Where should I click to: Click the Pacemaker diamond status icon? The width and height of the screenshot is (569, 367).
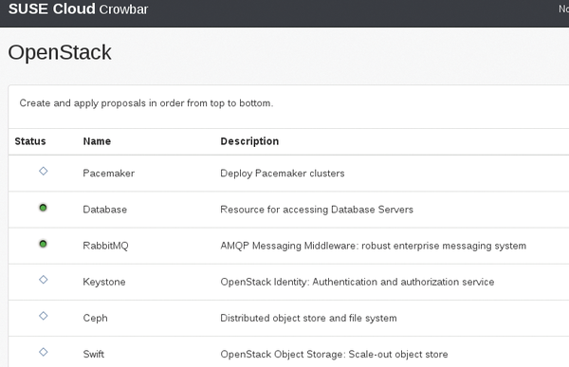click(x=44, y=171)
